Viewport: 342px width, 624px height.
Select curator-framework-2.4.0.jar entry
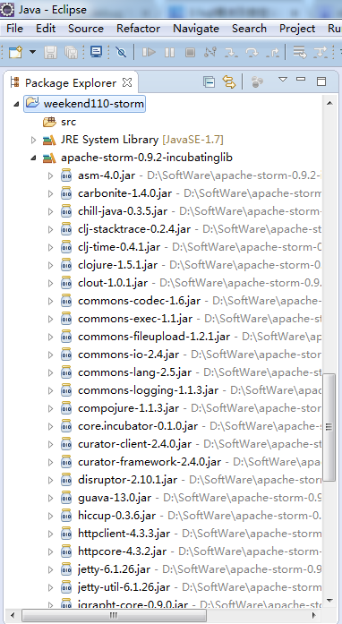click(150, 462)
